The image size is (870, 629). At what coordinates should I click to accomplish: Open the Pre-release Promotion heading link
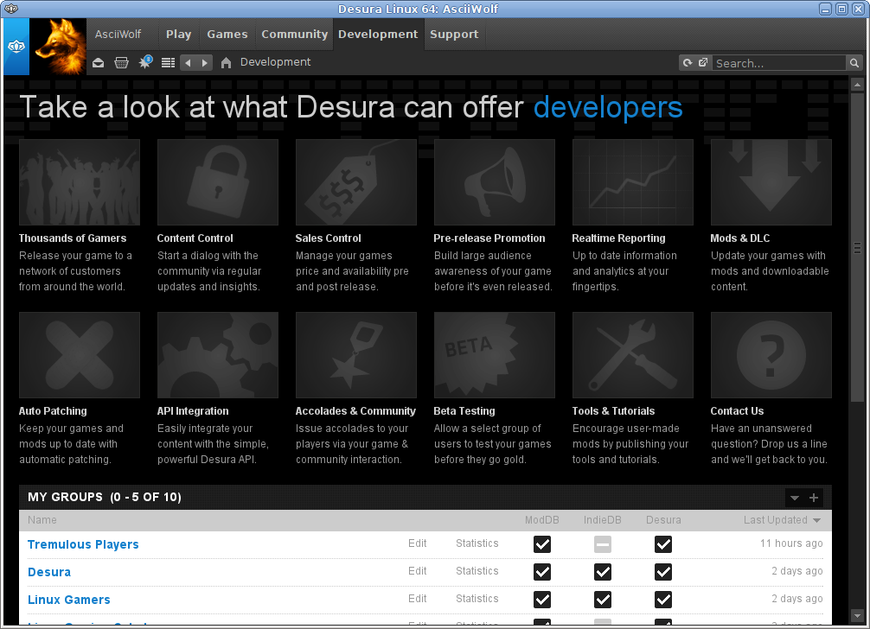[x=489, y=238]
